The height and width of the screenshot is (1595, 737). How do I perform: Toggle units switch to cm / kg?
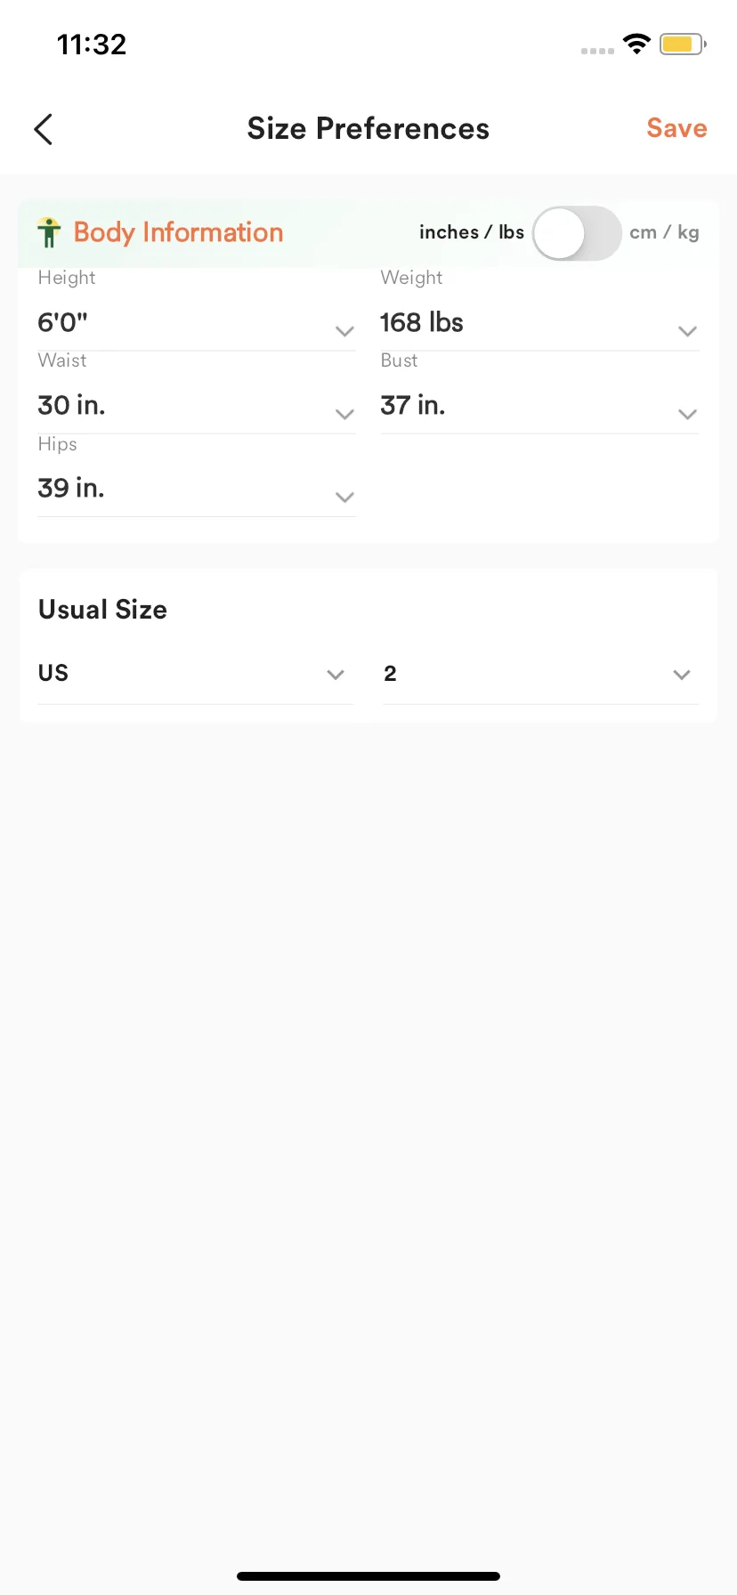click(x=576, y=233)
